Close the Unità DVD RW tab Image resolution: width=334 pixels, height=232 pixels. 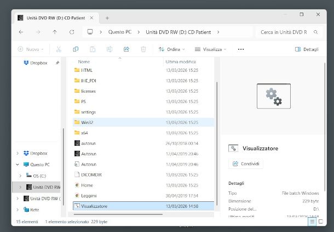[91, 18]
